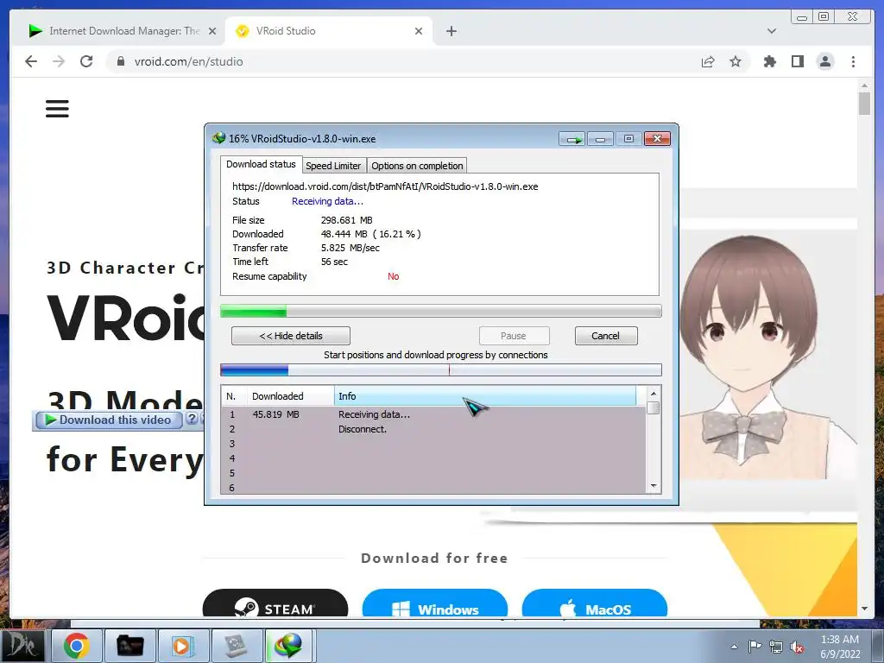
Task: Click the network tray icon
Action: (776, 647)
